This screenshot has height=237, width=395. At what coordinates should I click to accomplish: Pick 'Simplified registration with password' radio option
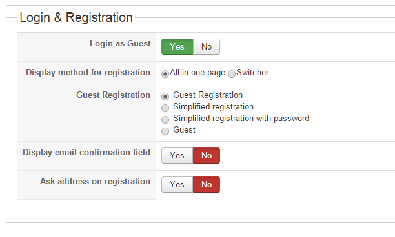click(165, 120)
